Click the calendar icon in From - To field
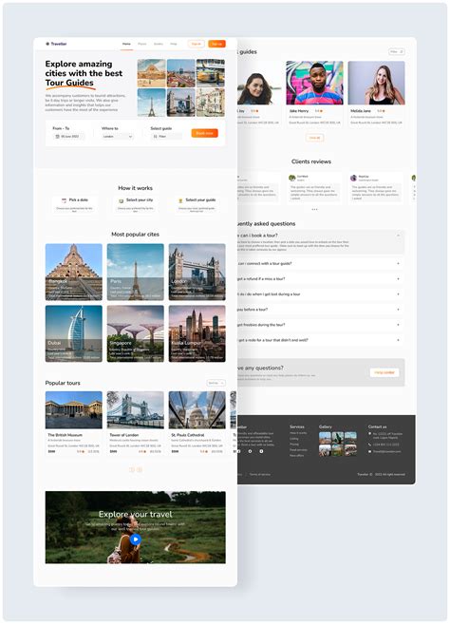 click(x=57, y=136)
